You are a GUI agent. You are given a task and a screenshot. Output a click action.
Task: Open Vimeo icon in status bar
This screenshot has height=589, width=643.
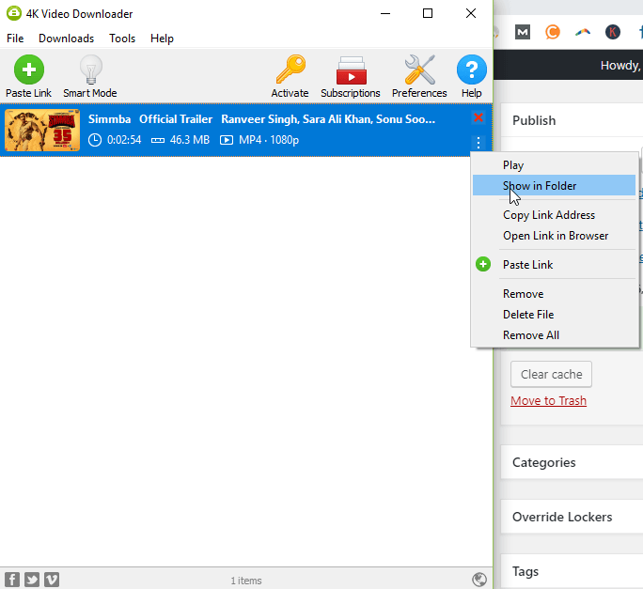tap(52, 580)
